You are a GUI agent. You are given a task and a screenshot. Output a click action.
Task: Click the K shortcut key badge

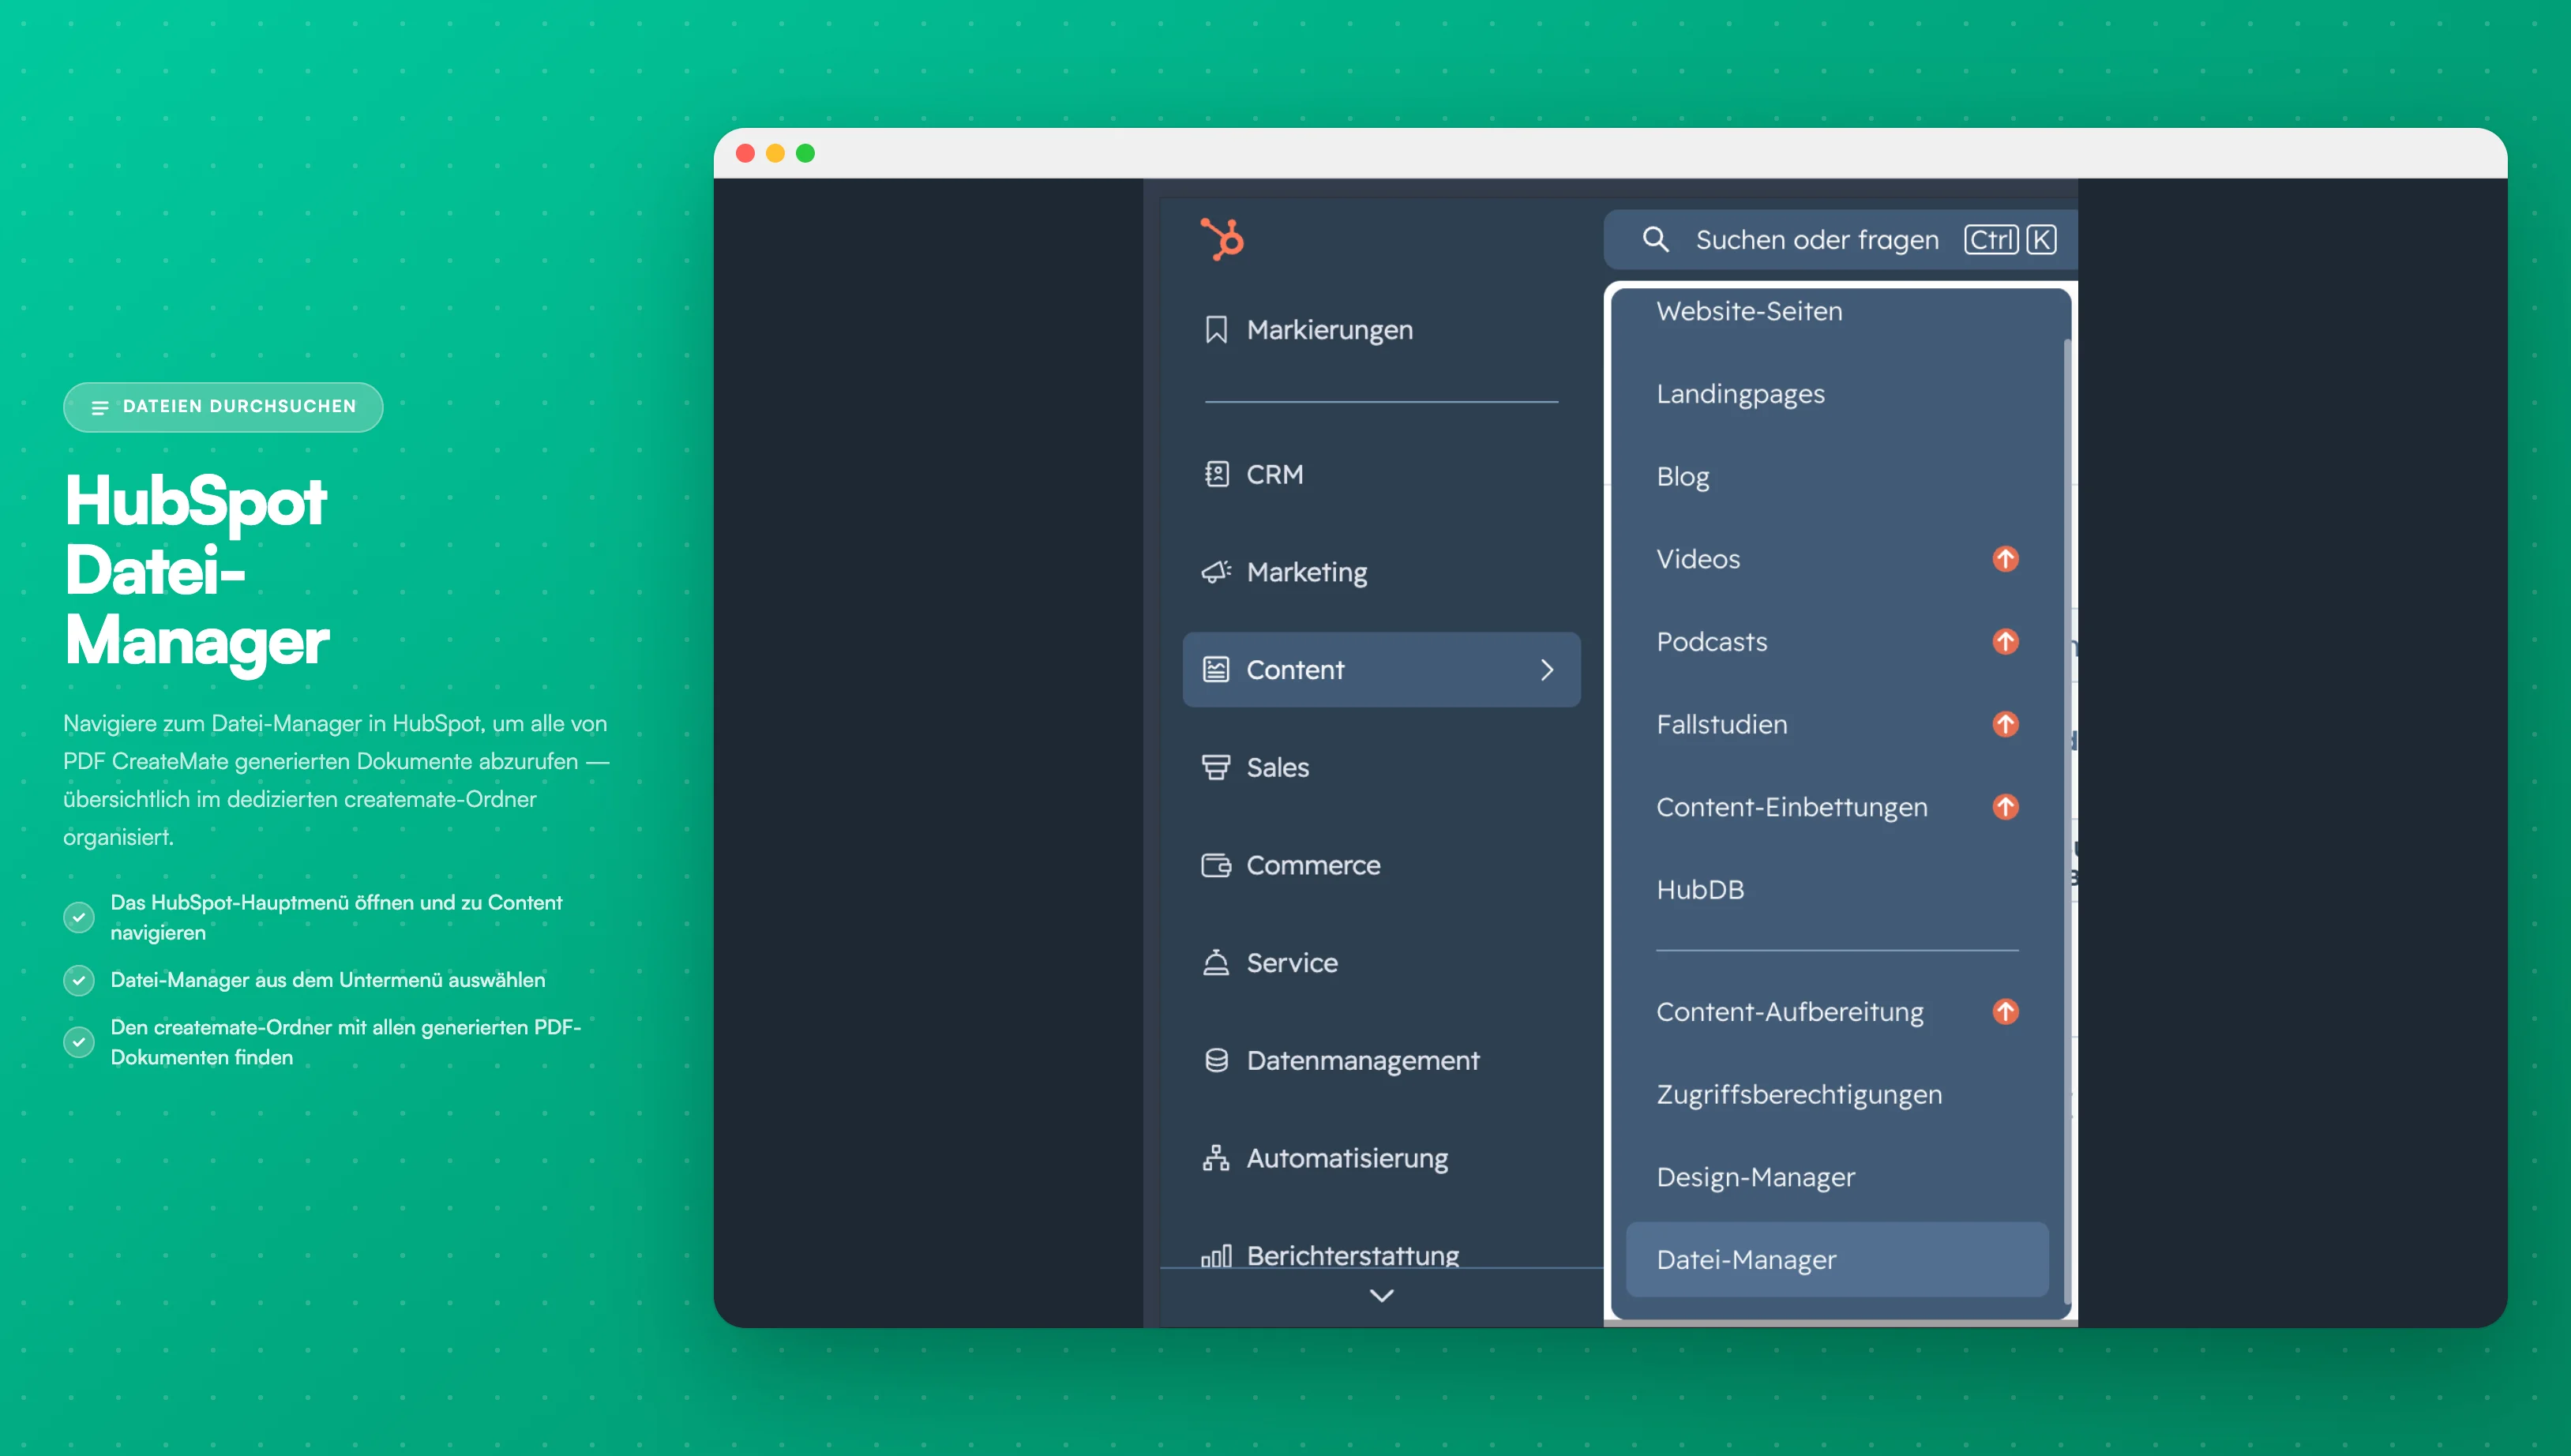(x=2041, y=240)
